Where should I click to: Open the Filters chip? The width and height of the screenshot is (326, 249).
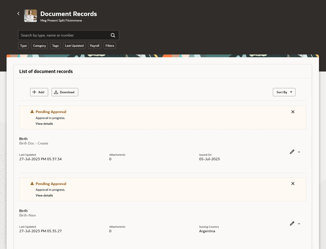pyautogui.click(x=110, y=45)
